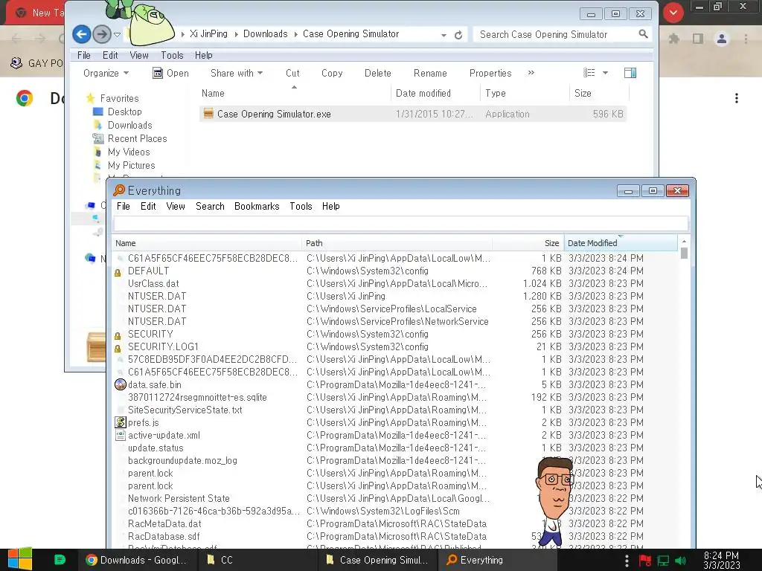Select the Network Persistent State row
762x571 pixels.
coord(394,498)
